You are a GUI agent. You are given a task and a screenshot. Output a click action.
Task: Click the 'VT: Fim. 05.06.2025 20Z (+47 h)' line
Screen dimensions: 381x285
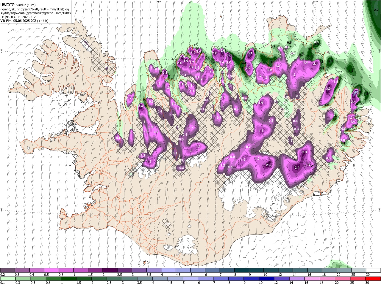(x=24, y=21)
